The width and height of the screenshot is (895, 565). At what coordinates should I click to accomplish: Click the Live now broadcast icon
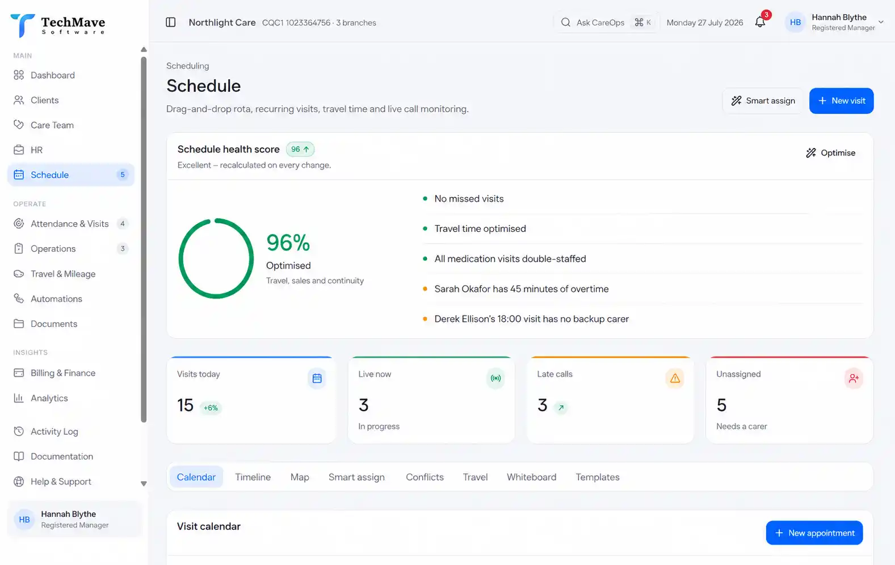pyautogui.click(x=495, y=378)
